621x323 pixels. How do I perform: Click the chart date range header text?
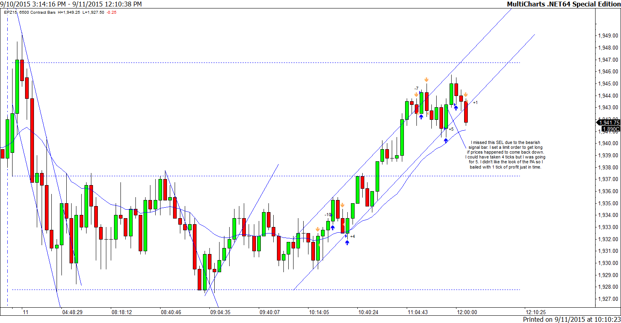pos(71,4)
